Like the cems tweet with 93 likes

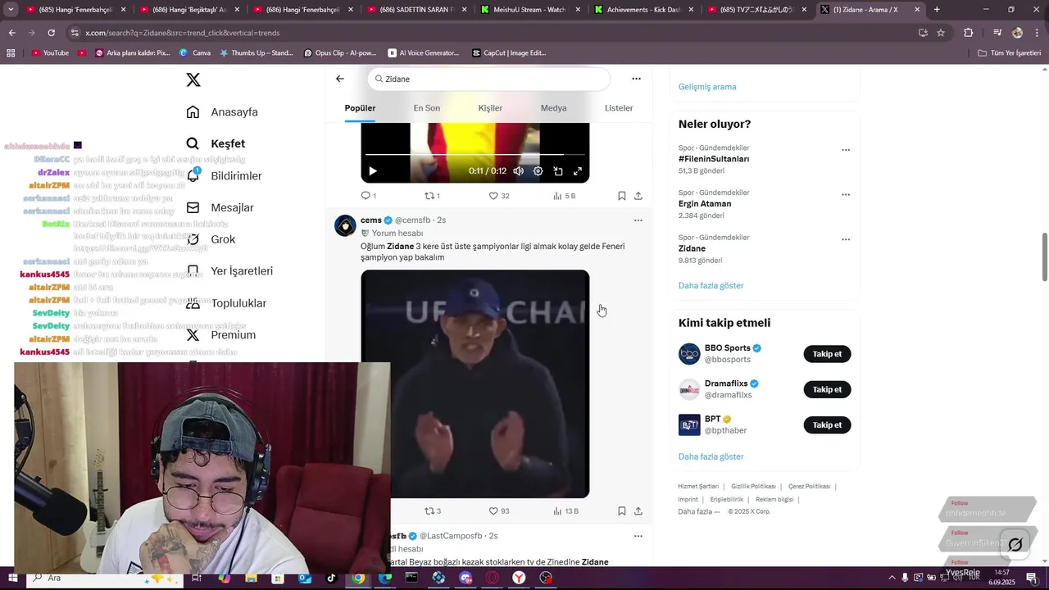[x=498, y=511]
